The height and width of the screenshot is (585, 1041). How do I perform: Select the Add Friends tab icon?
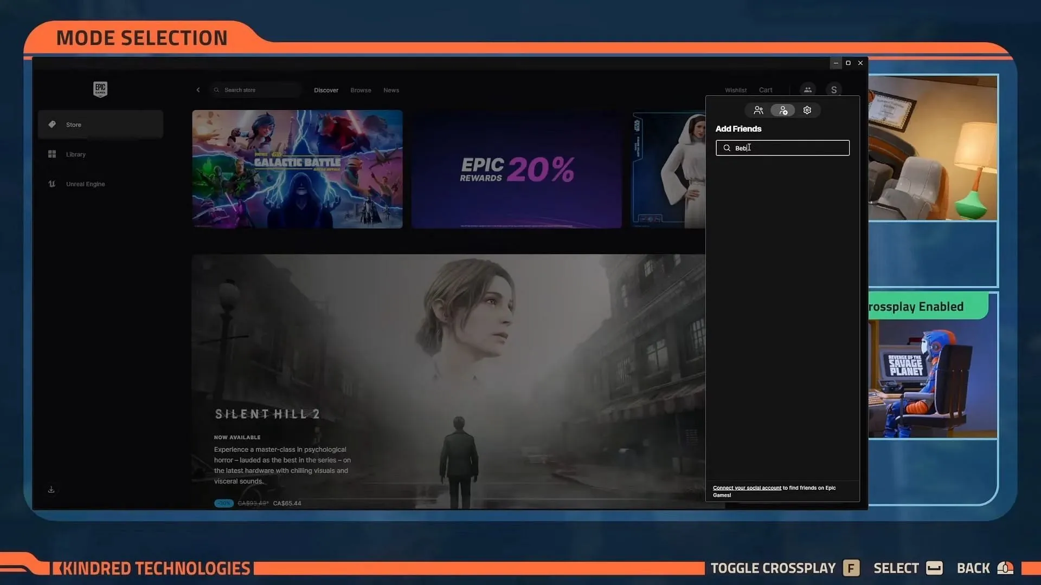coord(783,110)
